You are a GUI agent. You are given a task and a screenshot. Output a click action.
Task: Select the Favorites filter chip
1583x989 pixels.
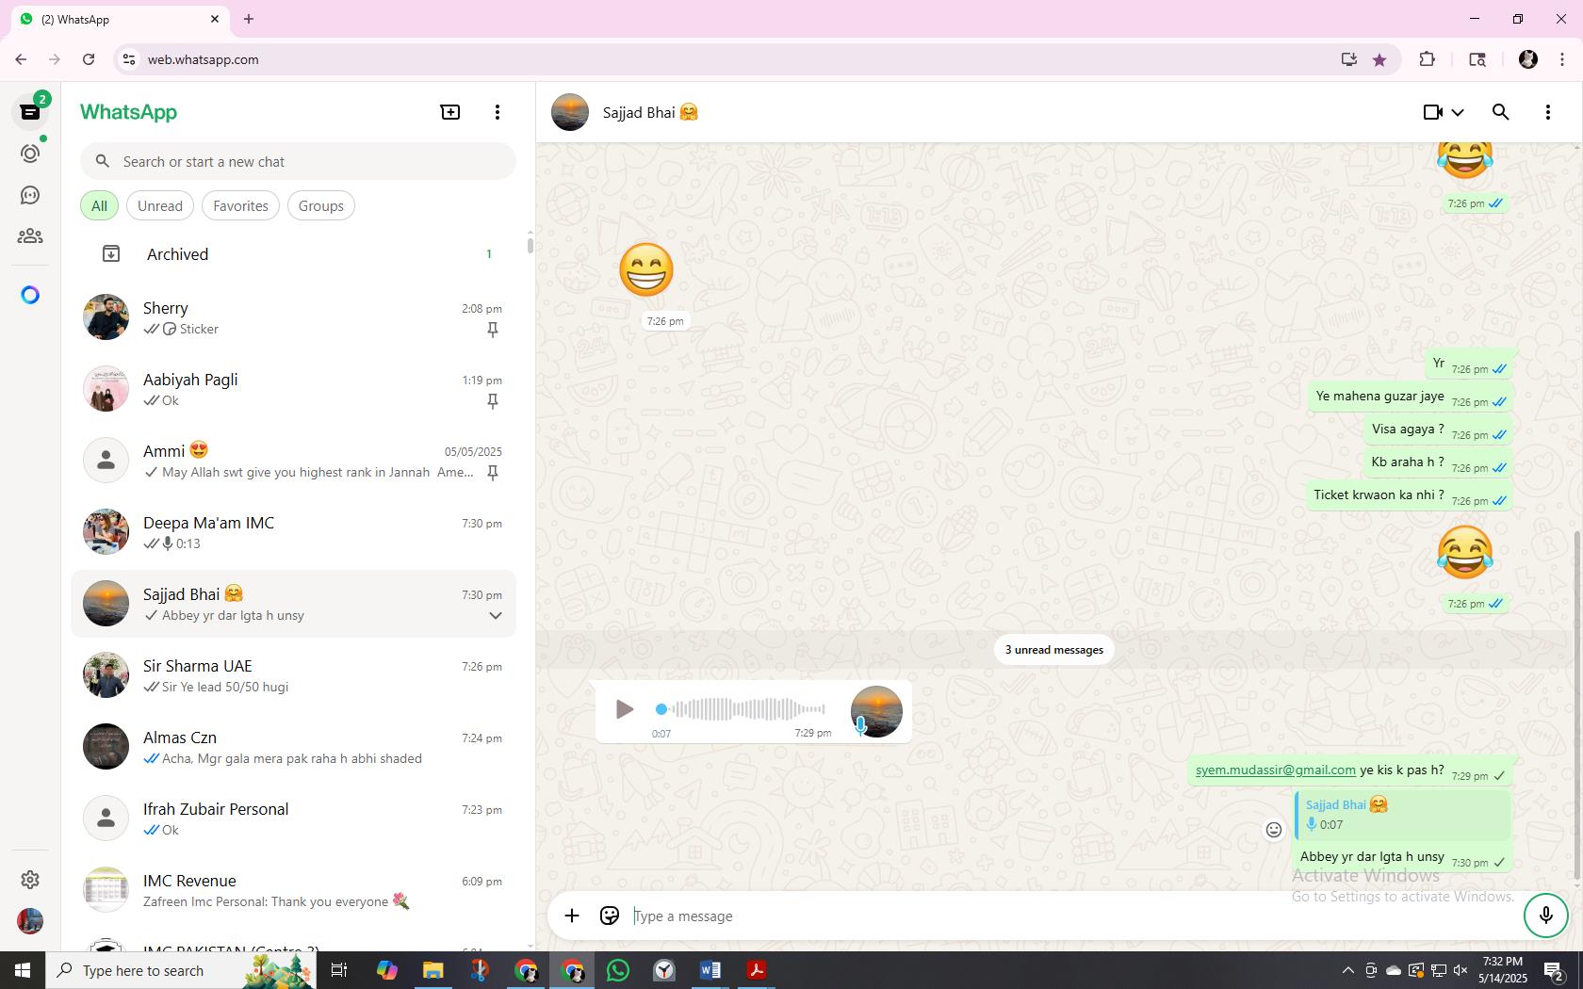click(x=240, y=205)
